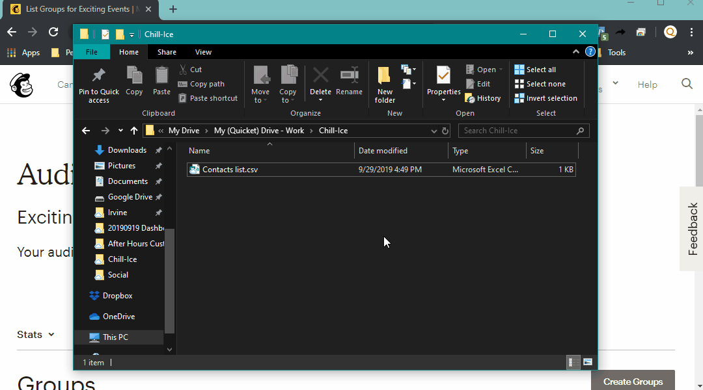Open the Open button dropdown
The width and height of the screenshot is (703, 390).
pyautogui.click(x=501, y=70)
